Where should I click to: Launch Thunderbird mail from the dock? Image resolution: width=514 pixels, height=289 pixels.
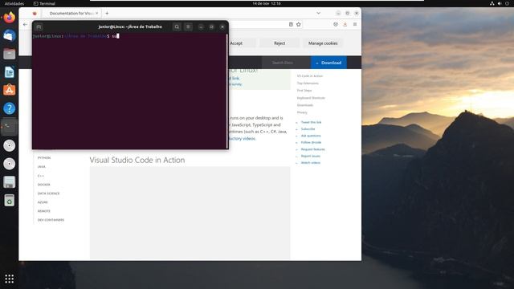click(x=9, y=35)
